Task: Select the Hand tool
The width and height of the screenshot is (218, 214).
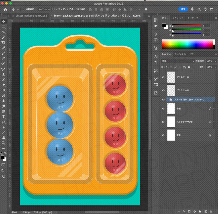Action: [x=4, y=138]
